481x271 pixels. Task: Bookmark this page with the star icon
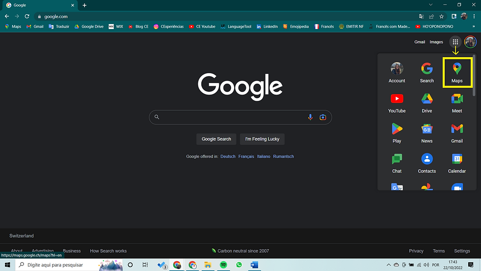pos(441,16)
